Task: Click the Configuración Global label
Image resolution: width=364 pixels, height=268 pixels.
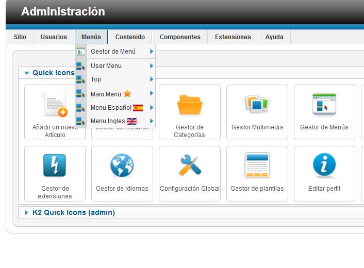Action: pos(190,189)
